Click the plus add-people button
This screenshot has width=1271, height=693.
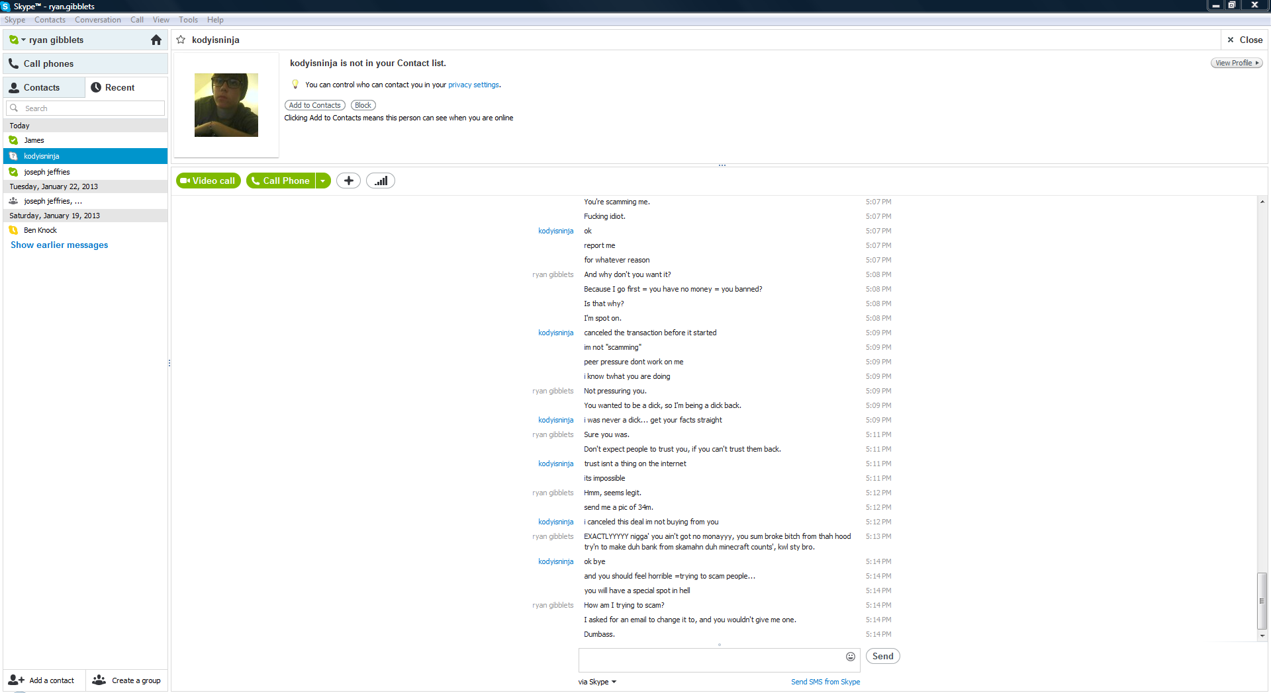348,181
